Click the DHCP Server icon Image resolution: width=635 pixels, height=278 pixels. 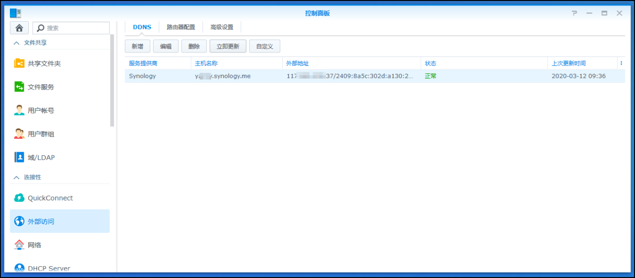[x=19, y=268]
